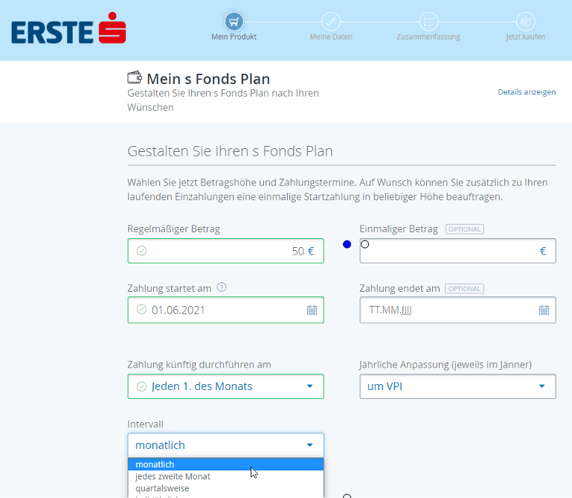Open the Jährliche Anpassung dropdown
The image size is (572, 498).
pyautogui.click(x=457, y=386)
